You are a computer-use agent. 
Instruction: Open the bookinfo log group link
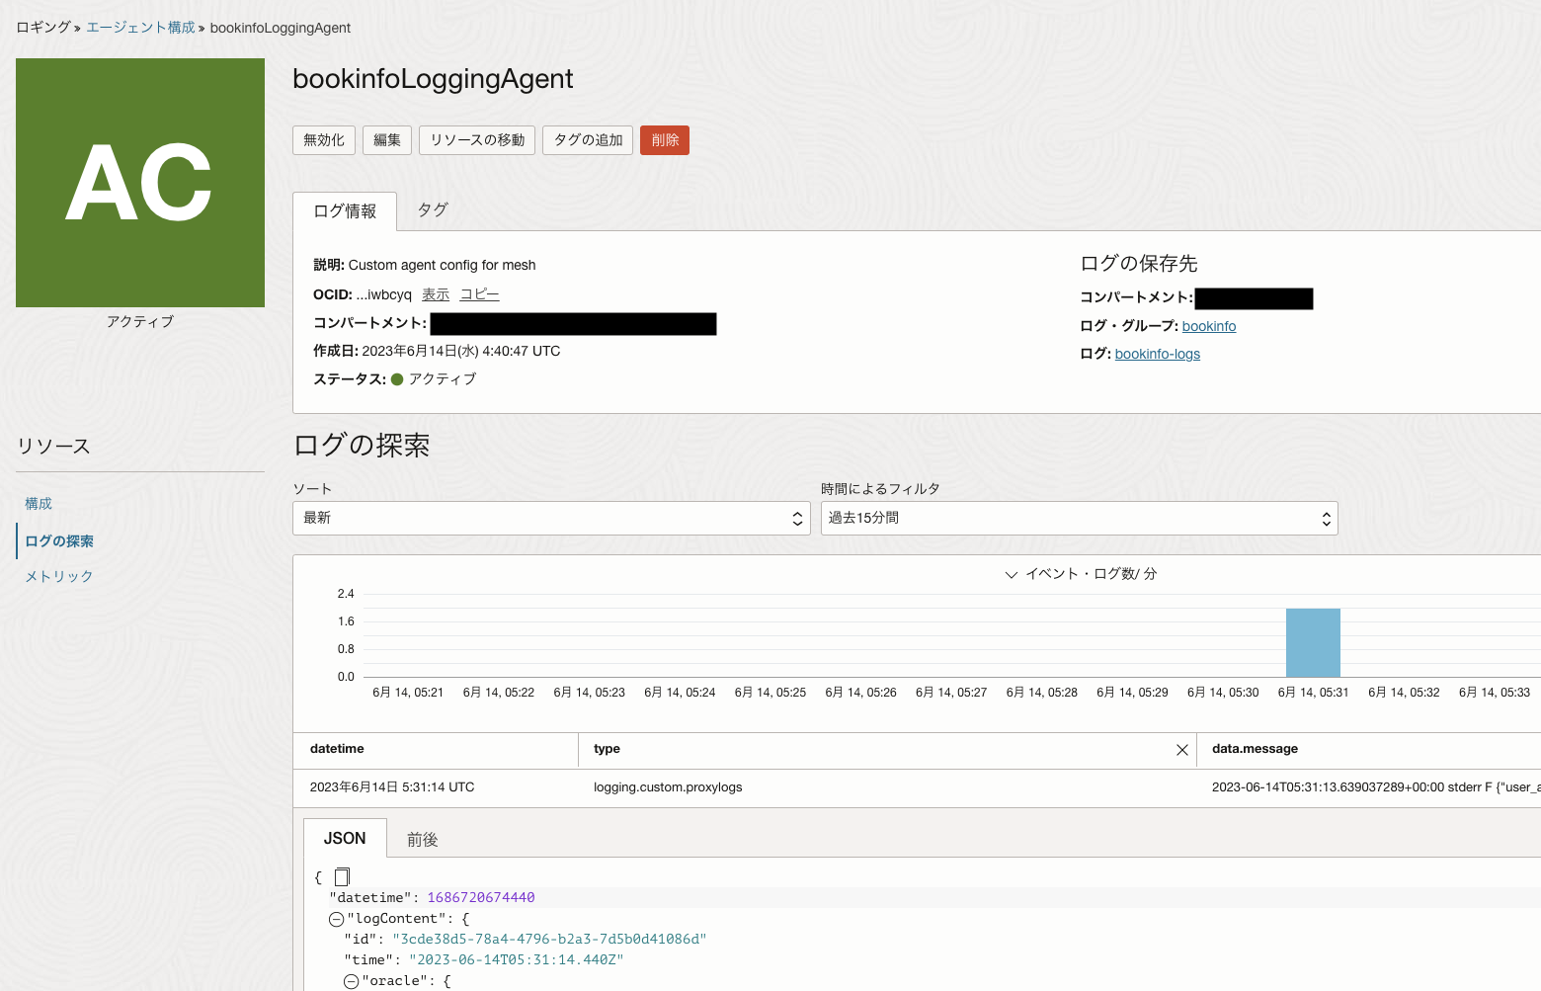pyautogui.click(x=1208, y=325)
